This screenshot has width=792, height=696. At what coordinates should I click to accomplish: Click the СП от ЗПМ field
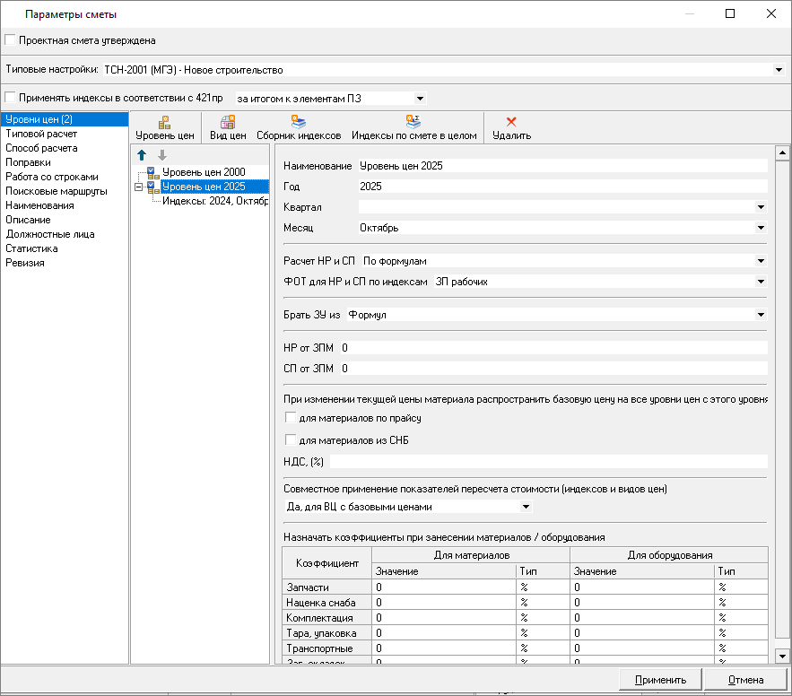click(553, 369)
